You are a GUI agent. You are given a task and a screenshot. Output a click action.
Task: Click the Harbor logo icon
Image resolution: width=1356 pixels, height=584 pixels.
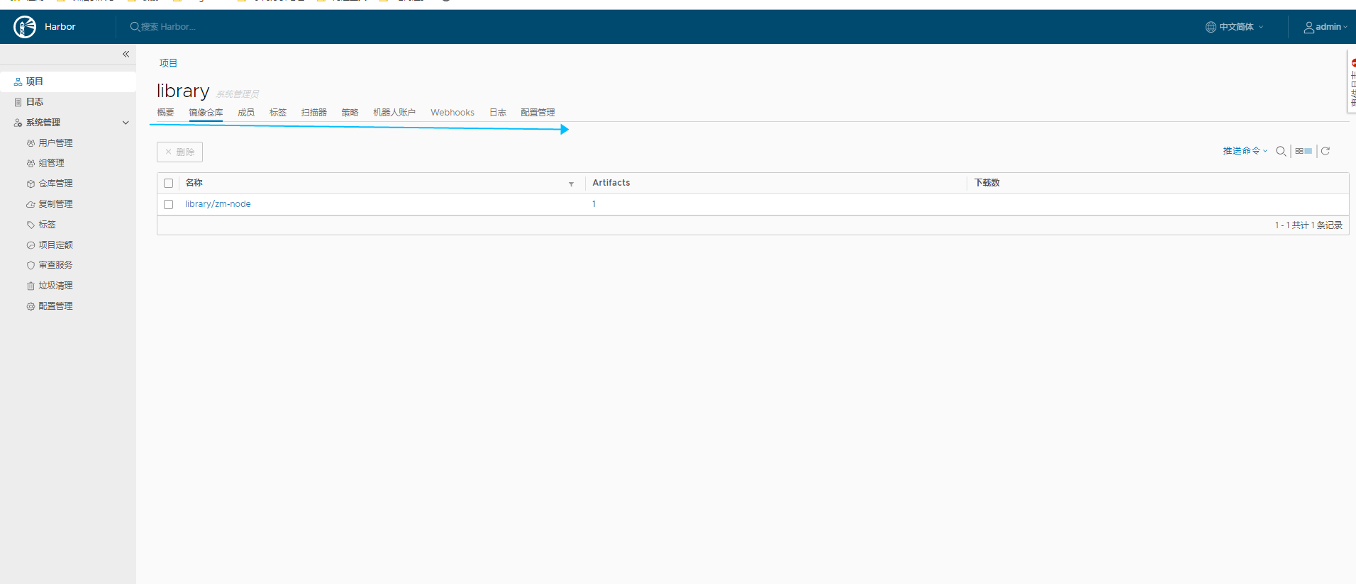25,27
